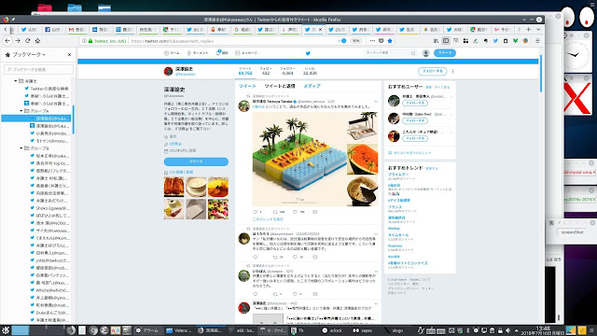
Task: Switch to the Facebook browser tab
Action: (x=53, y=29)
